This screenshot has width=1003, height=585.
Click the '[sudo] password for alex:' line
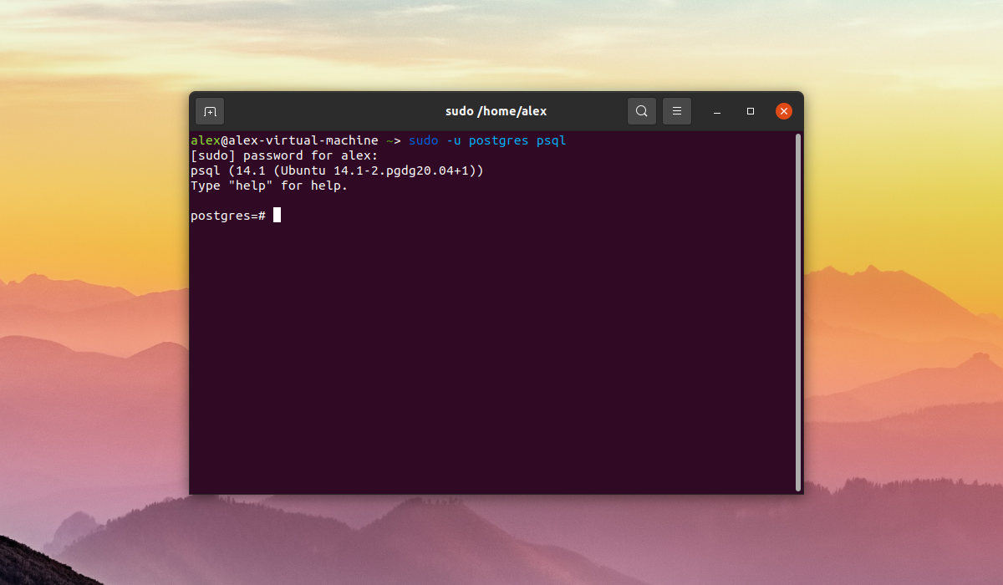coord(284,156)
